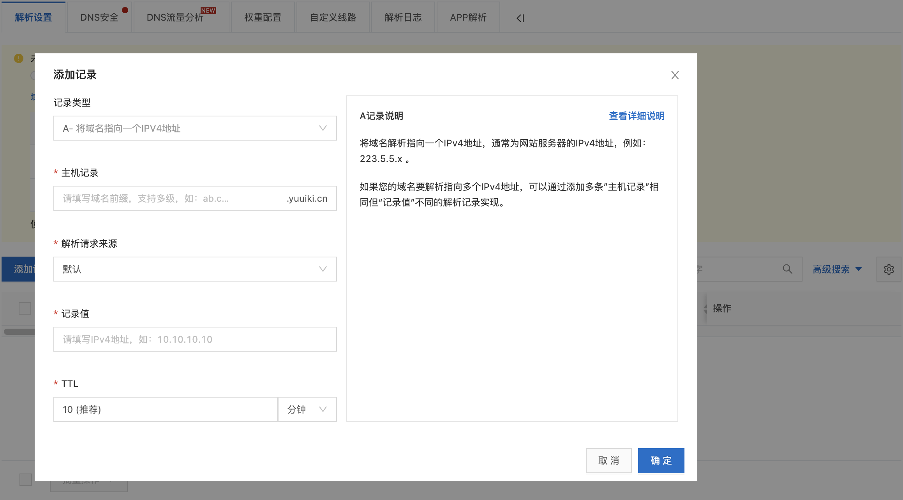Click the tab-collapse arrow icon

(520, 18)
